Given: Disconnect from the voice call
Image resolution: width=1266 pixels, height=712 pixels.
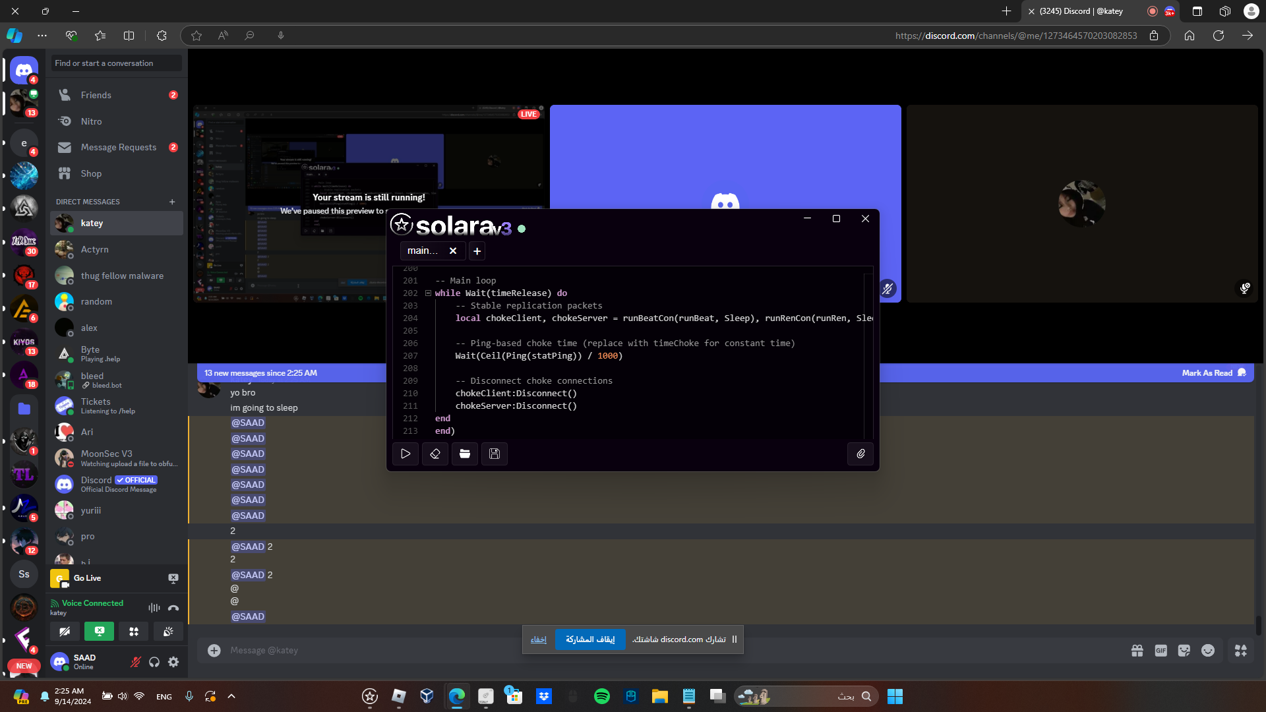Looking at the screenshot, I should click(173, 608).
